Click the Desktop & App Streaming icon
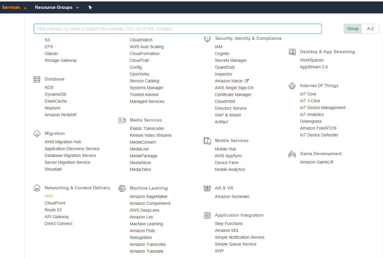The image size is (383, 258). (292, 52)
